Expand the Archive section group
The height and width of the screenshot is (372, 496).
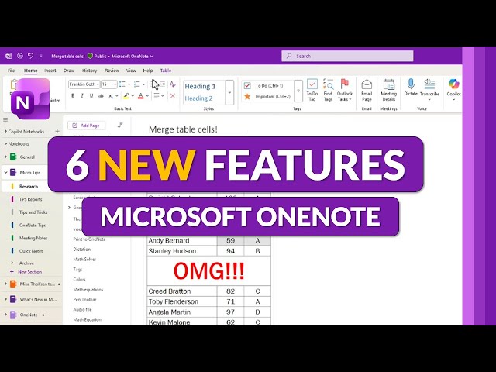click(12, 263)
